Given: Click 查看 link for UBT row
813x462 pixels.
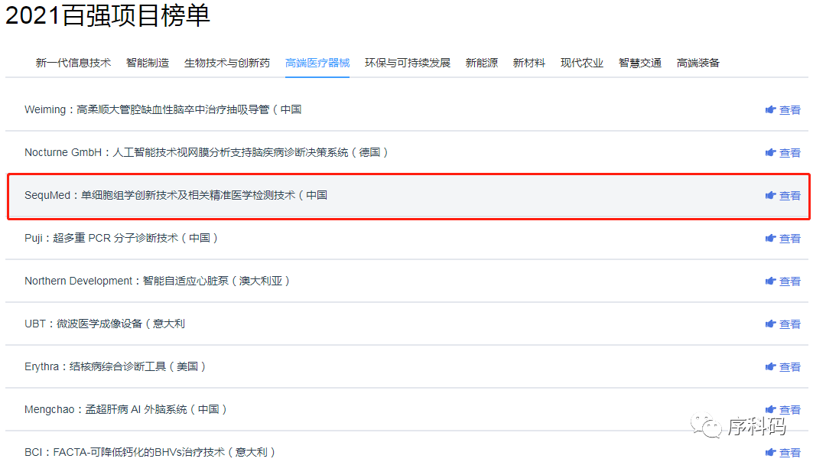Looking at the screenshot, I should pyautogui.click(x=789, y=324).
